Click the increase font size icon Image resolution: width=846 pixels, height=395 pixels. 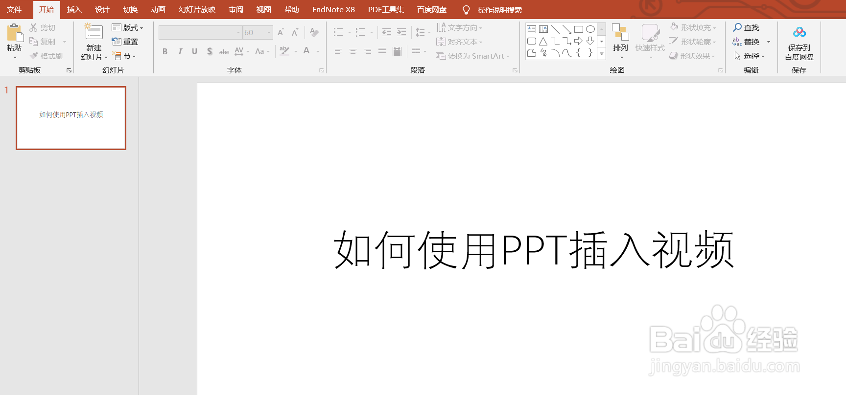tap(281, 32)
